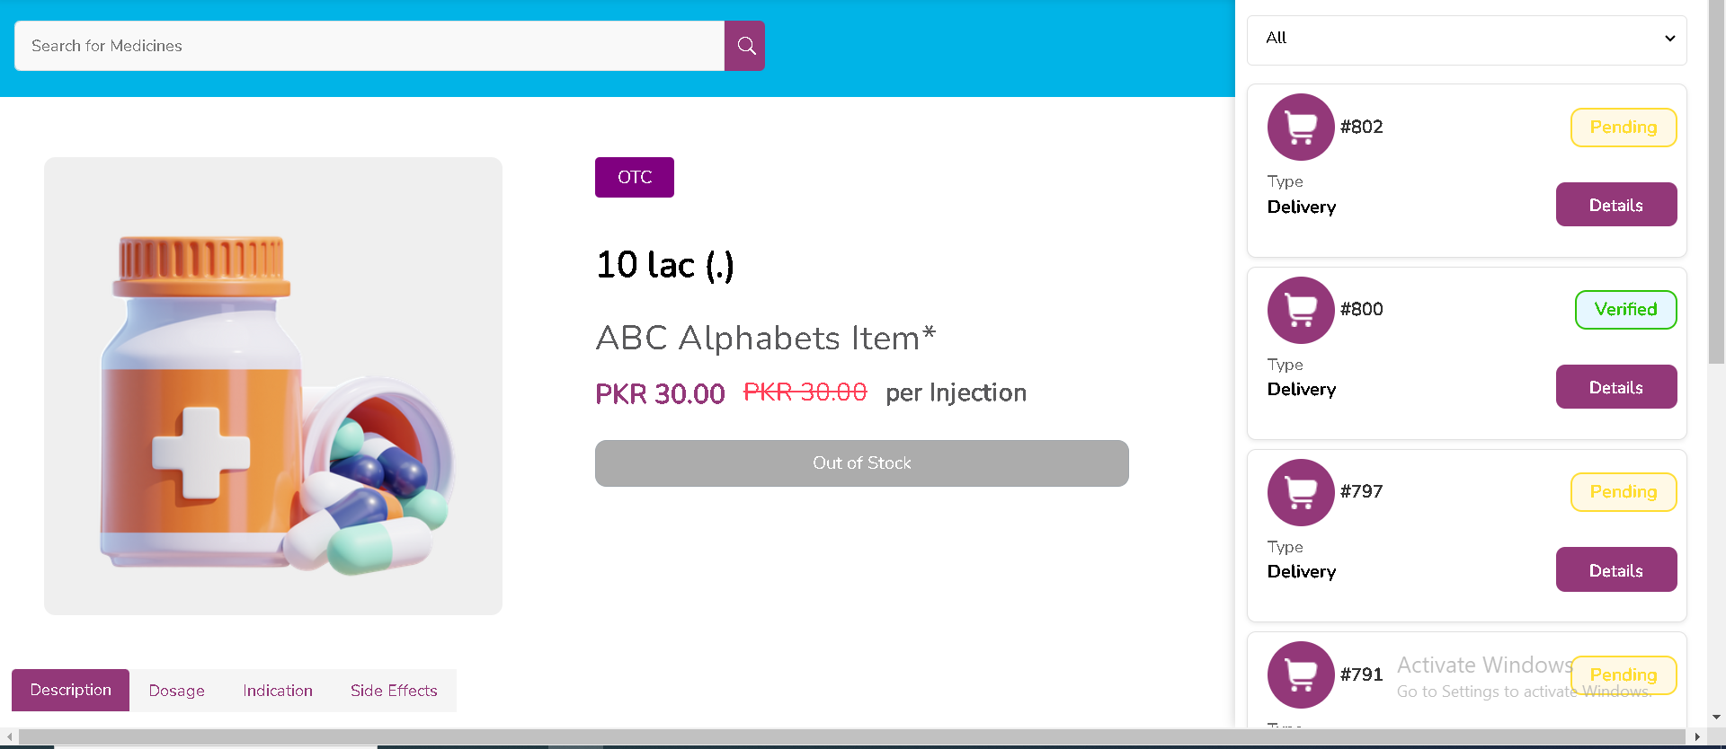Click the cart icon on order #802
This screenshot has width=1726, height=749.
(x=1300, y=127)
